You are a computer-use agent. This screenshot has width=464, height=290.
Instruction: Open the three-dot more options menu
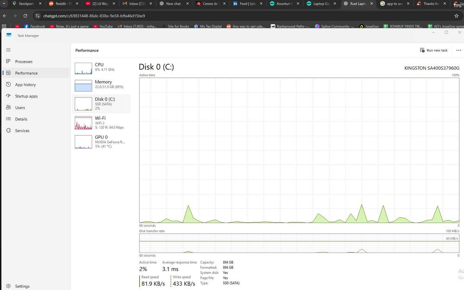tap(458, 50)
